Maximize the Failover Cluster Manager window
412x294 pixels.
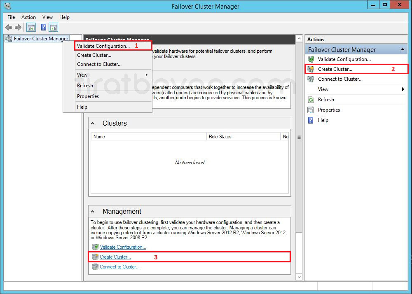click(385, 5)
